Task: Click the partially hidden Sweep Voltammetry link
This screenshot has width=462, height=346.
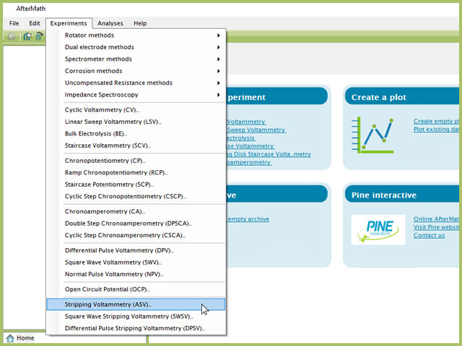Action: tap(256, 130)
